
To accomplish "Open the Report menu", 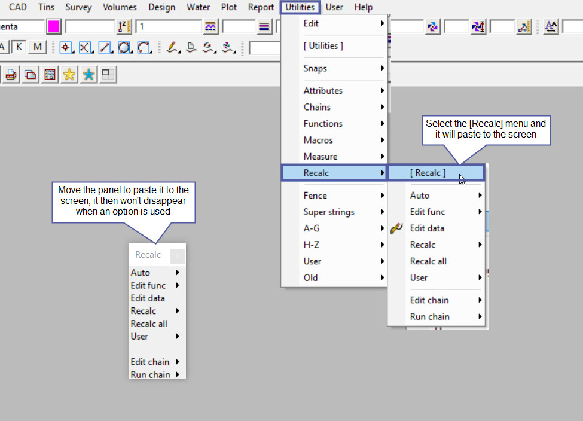I will coord(261,7).
